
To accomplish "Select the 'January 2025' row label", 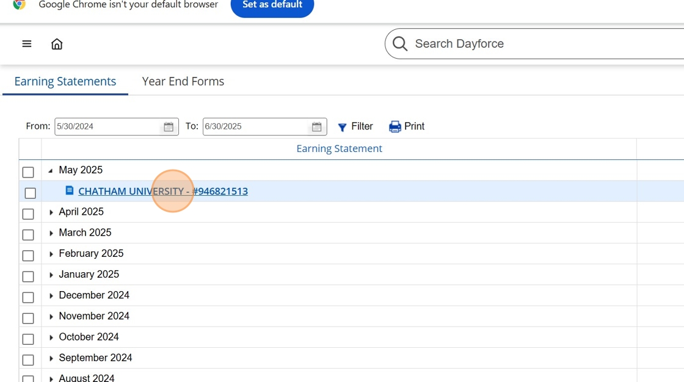I will coord(89,274).
